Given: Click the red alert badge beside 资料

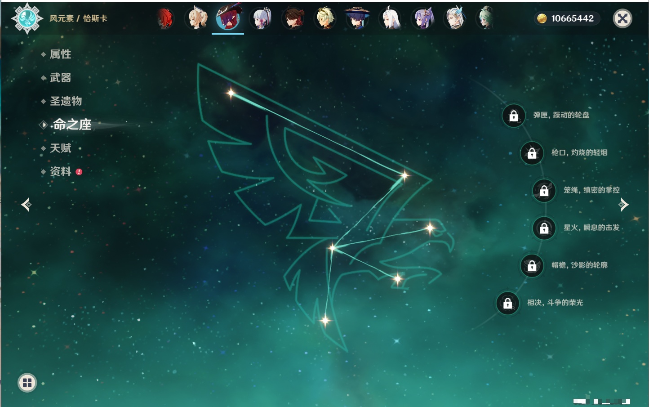Looking at the screenshot, I should tap(79, 172).
